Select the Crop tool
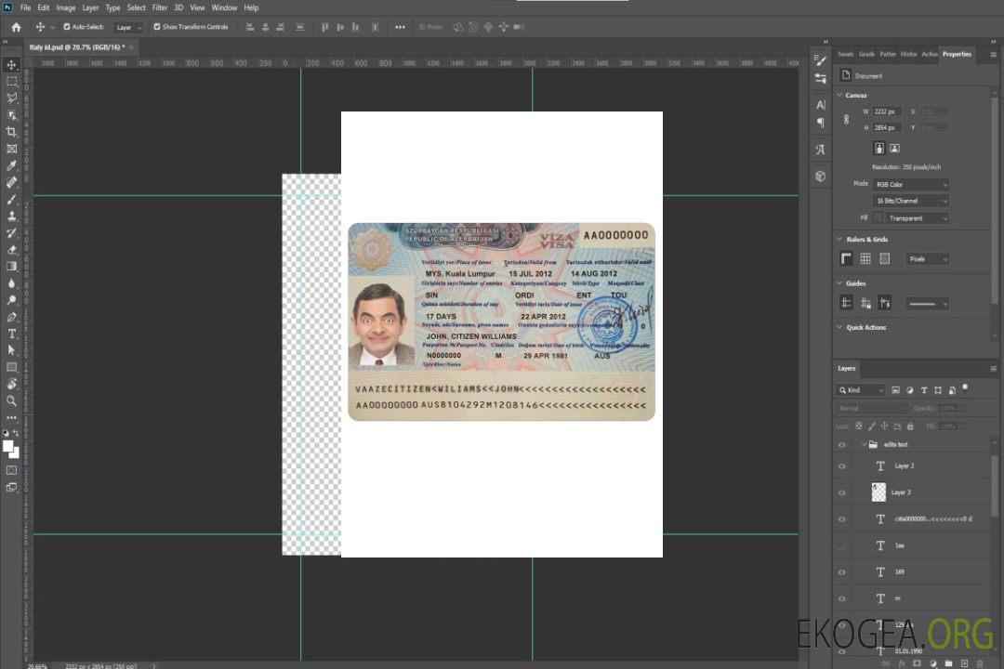This screenshot has height=669, width=1004. pos(11,131)
